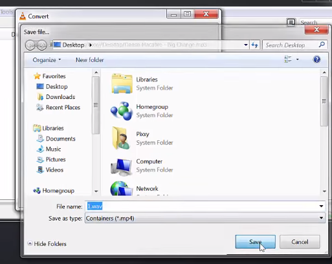Click the Save button
The height and width of the screenshot is (264, 332).
coord(255,242)
